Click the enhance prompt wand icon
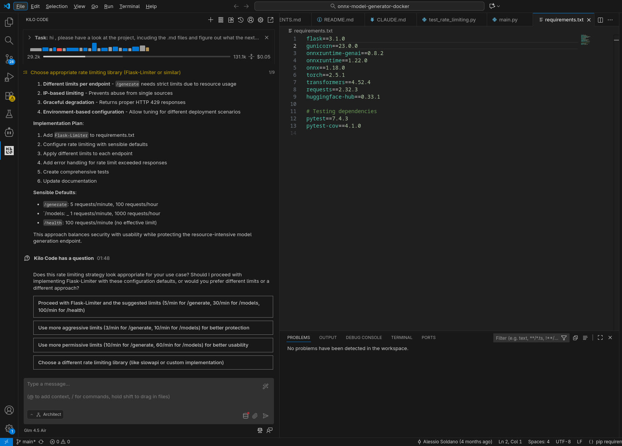This screenshot has width=622, height=446. [x=266, y=386]
